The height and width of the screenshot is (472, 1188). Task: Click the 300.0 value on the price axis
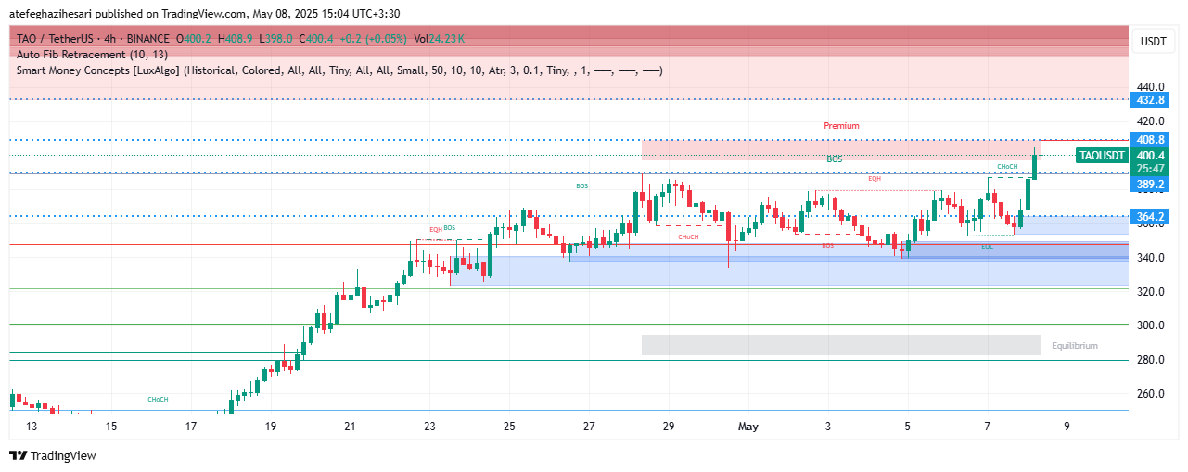point(1150,325)
